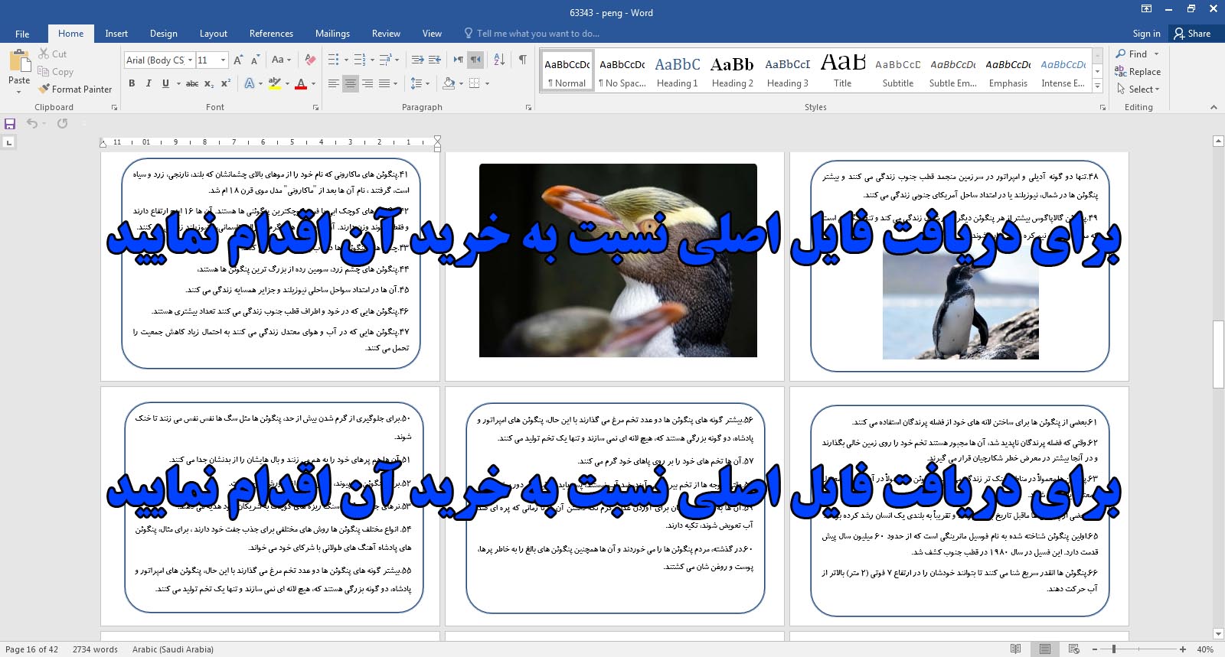Toggle Bold formatting
This screenshot has width=1225, height=657.
coord(132,83)
